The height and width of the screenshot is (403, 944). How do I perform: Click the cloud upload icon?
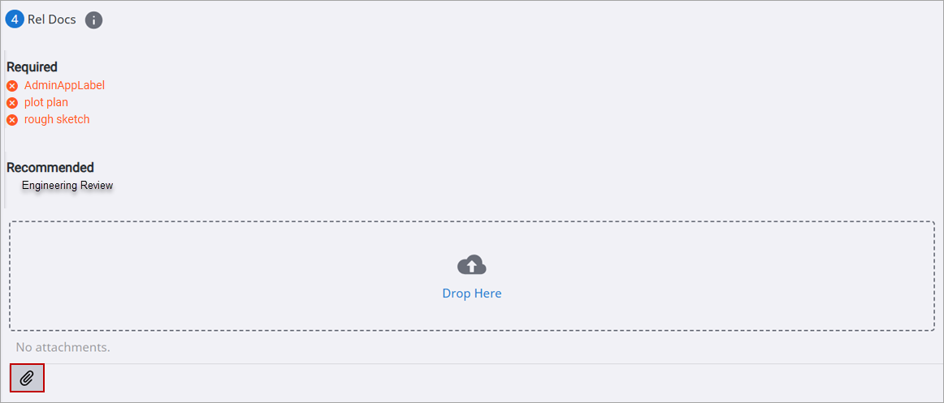click(x=471, y=265)
